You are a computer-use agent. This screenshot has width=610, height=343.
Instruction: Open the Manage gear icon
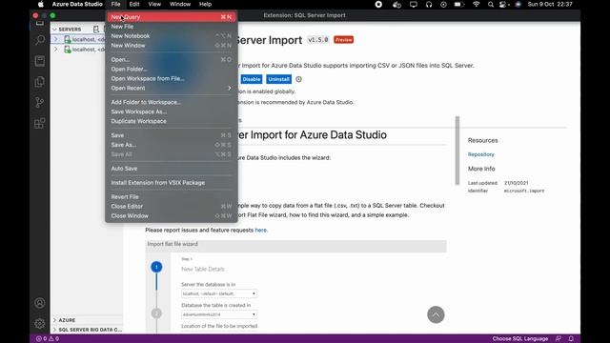pyautogui.click(x=40, y=323)
